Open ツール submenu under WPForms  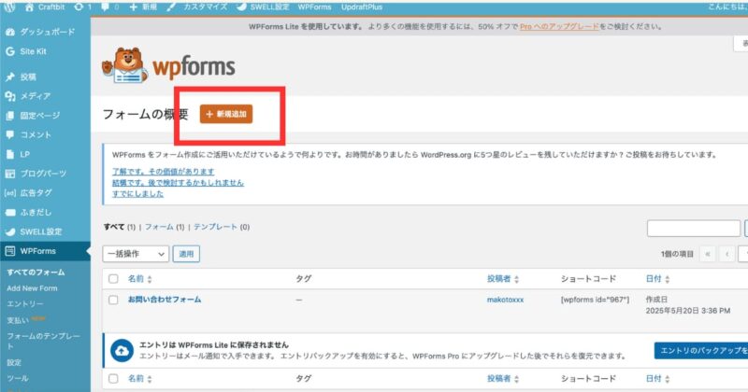(x=18, y=378)
